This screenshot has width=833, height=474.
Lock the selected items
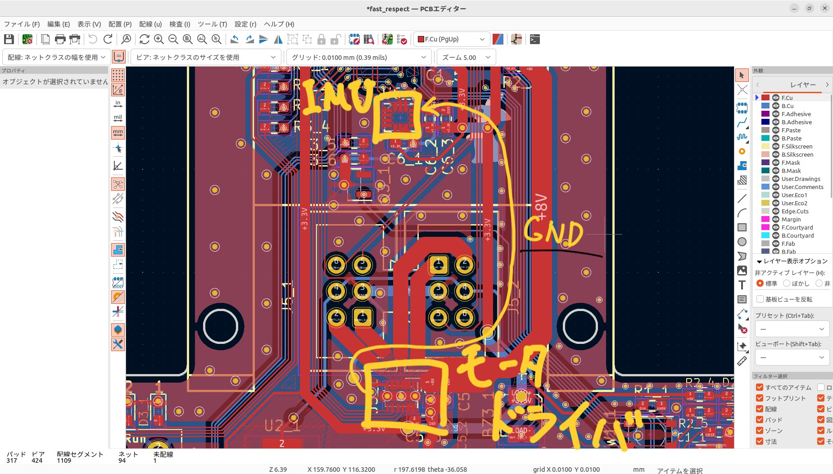coord(321,40)
